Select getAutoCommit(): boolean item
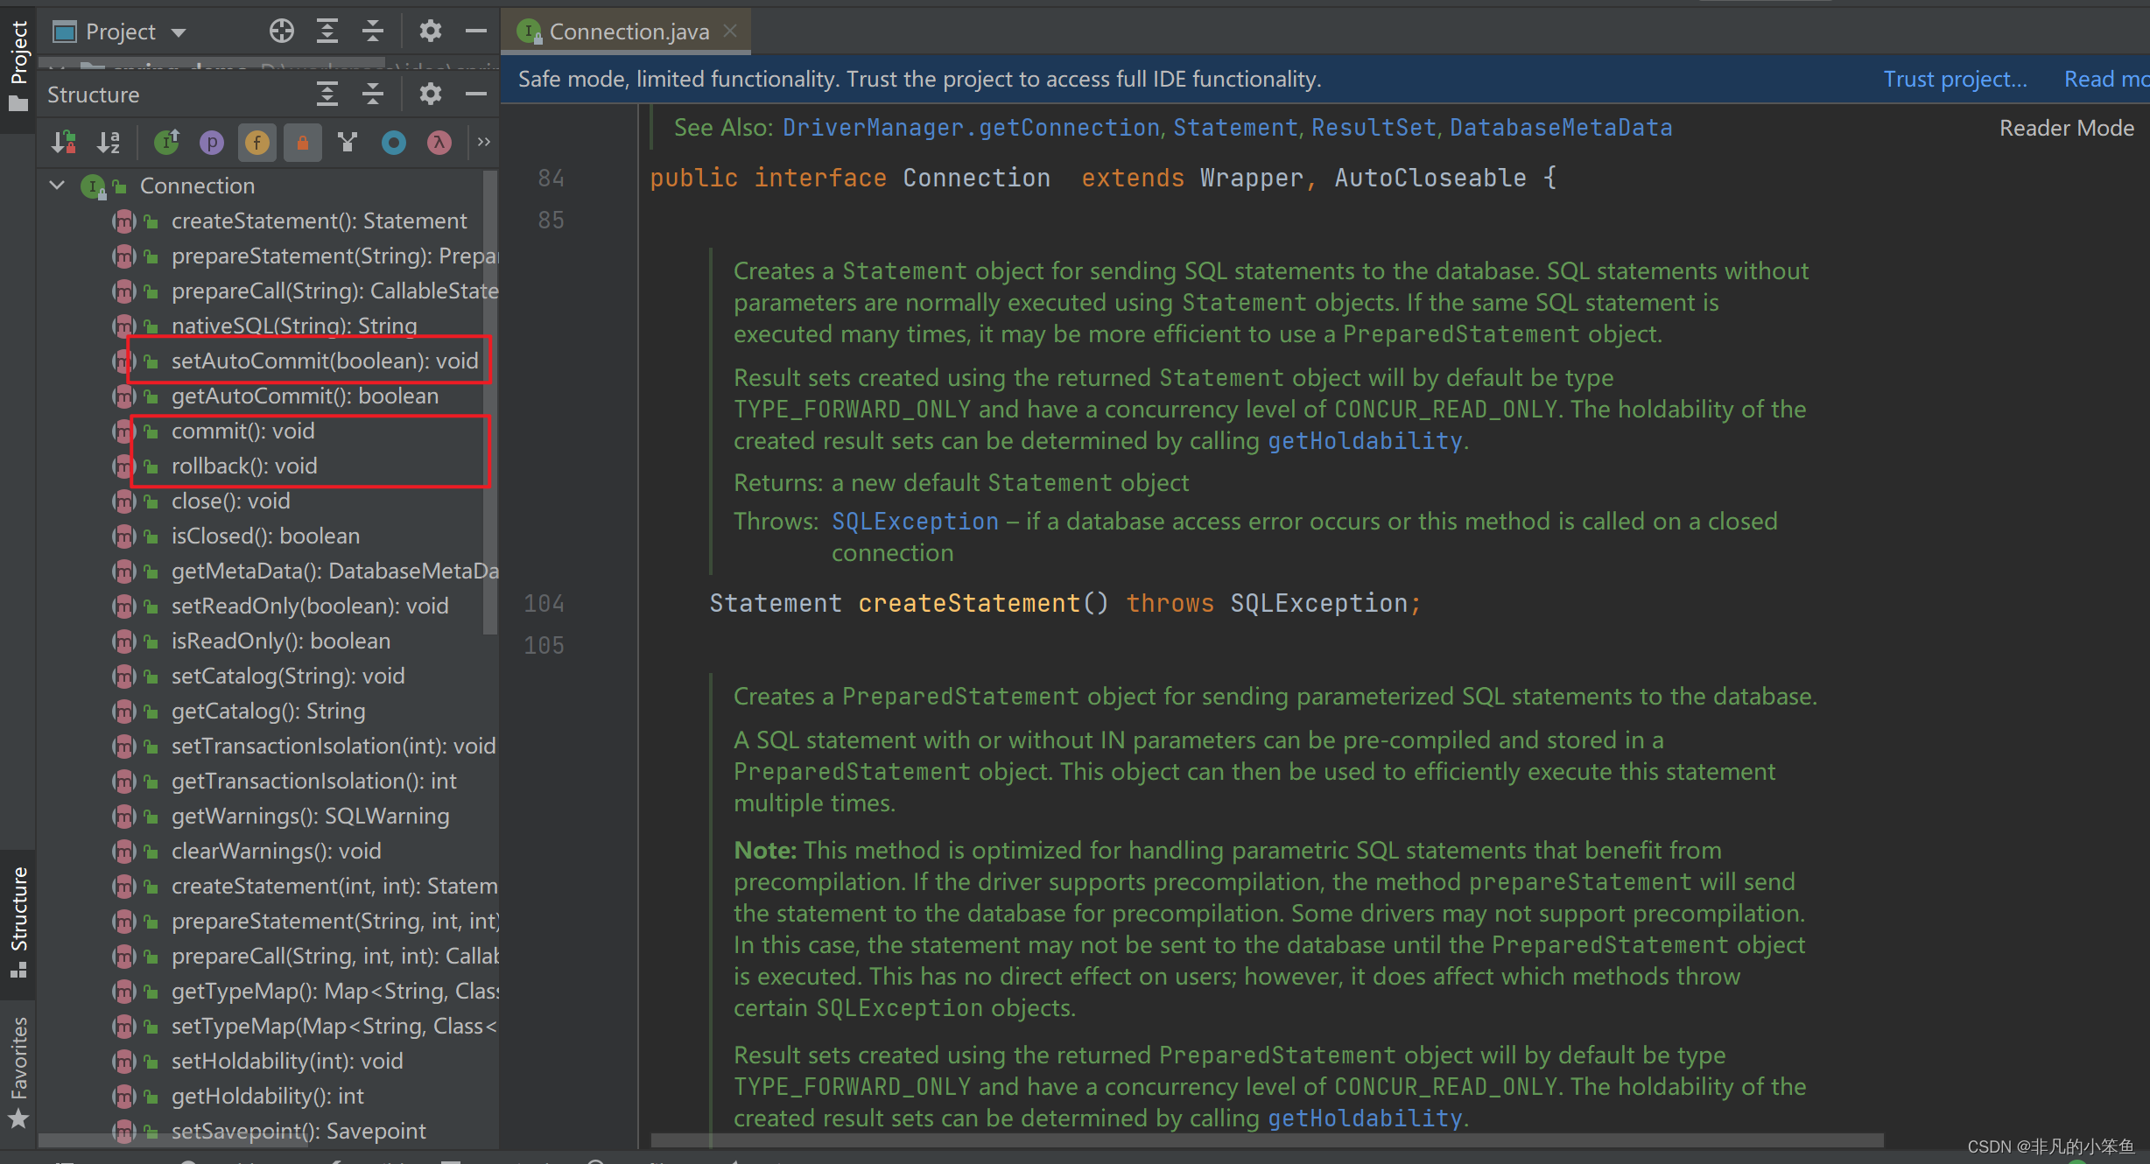 (305, 396)
